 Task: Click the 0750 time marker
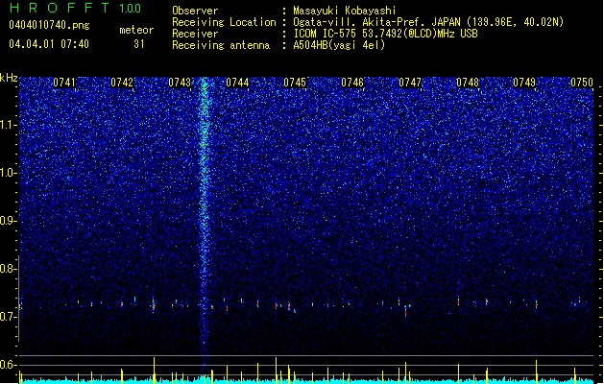click(x=582, y=83)
